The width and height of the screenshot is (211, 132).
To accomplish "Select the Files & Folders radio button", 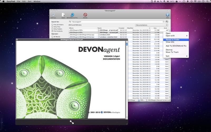I will tap(52, 25).
